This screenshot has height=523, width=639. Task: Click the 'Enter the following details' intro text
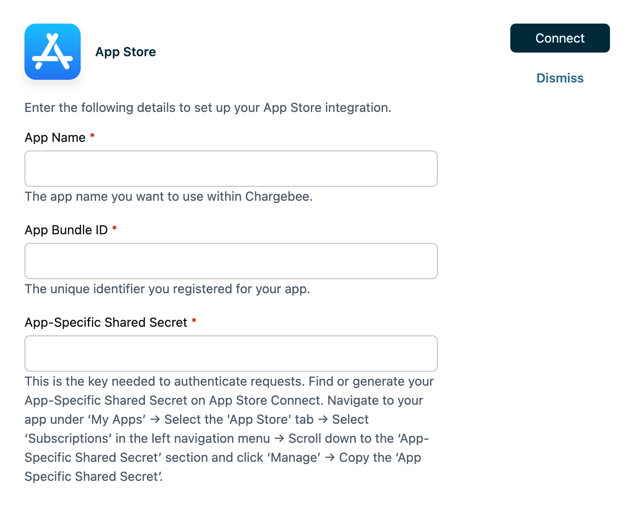pos(208,108)
